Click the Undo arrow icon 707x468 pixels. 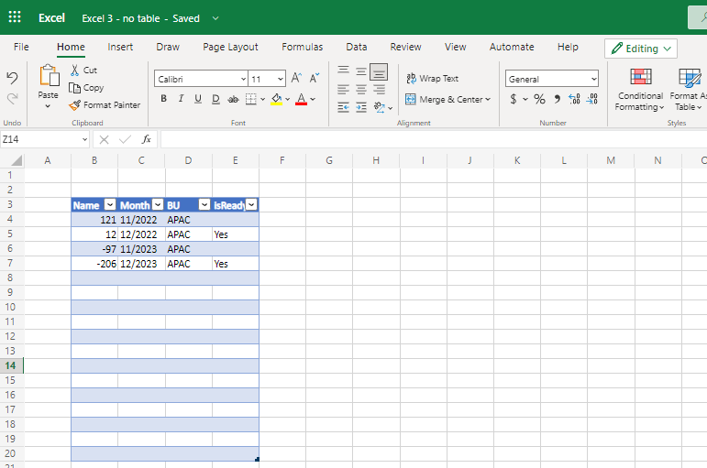tap(12, 78)
